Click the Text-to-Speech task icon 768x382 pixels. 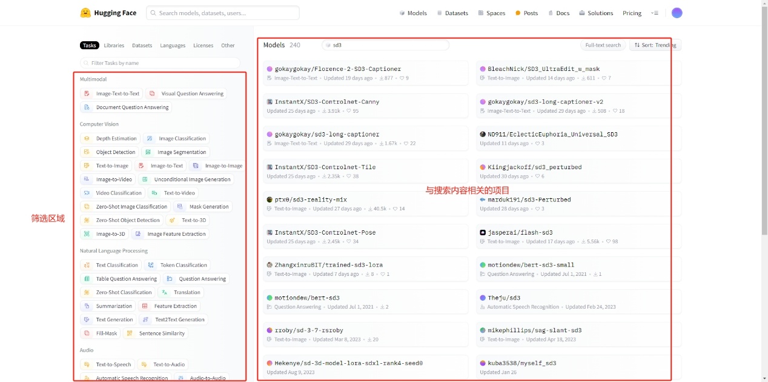[x=87, y=364]
